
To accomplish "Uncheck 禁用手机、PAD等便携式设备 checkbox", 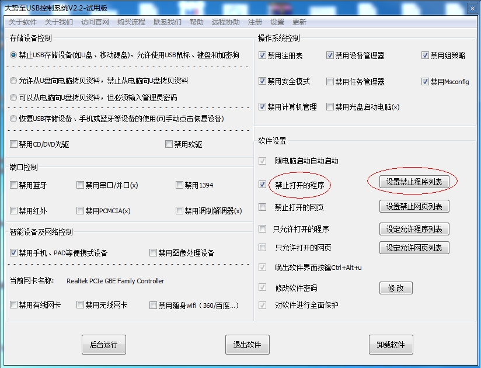I will [x=13, y=252].
